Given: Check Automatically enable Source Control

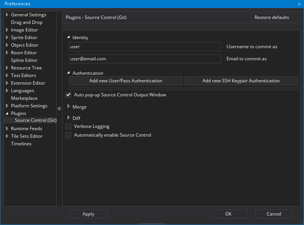Looking at the screenshot, I should click(68, 135).
